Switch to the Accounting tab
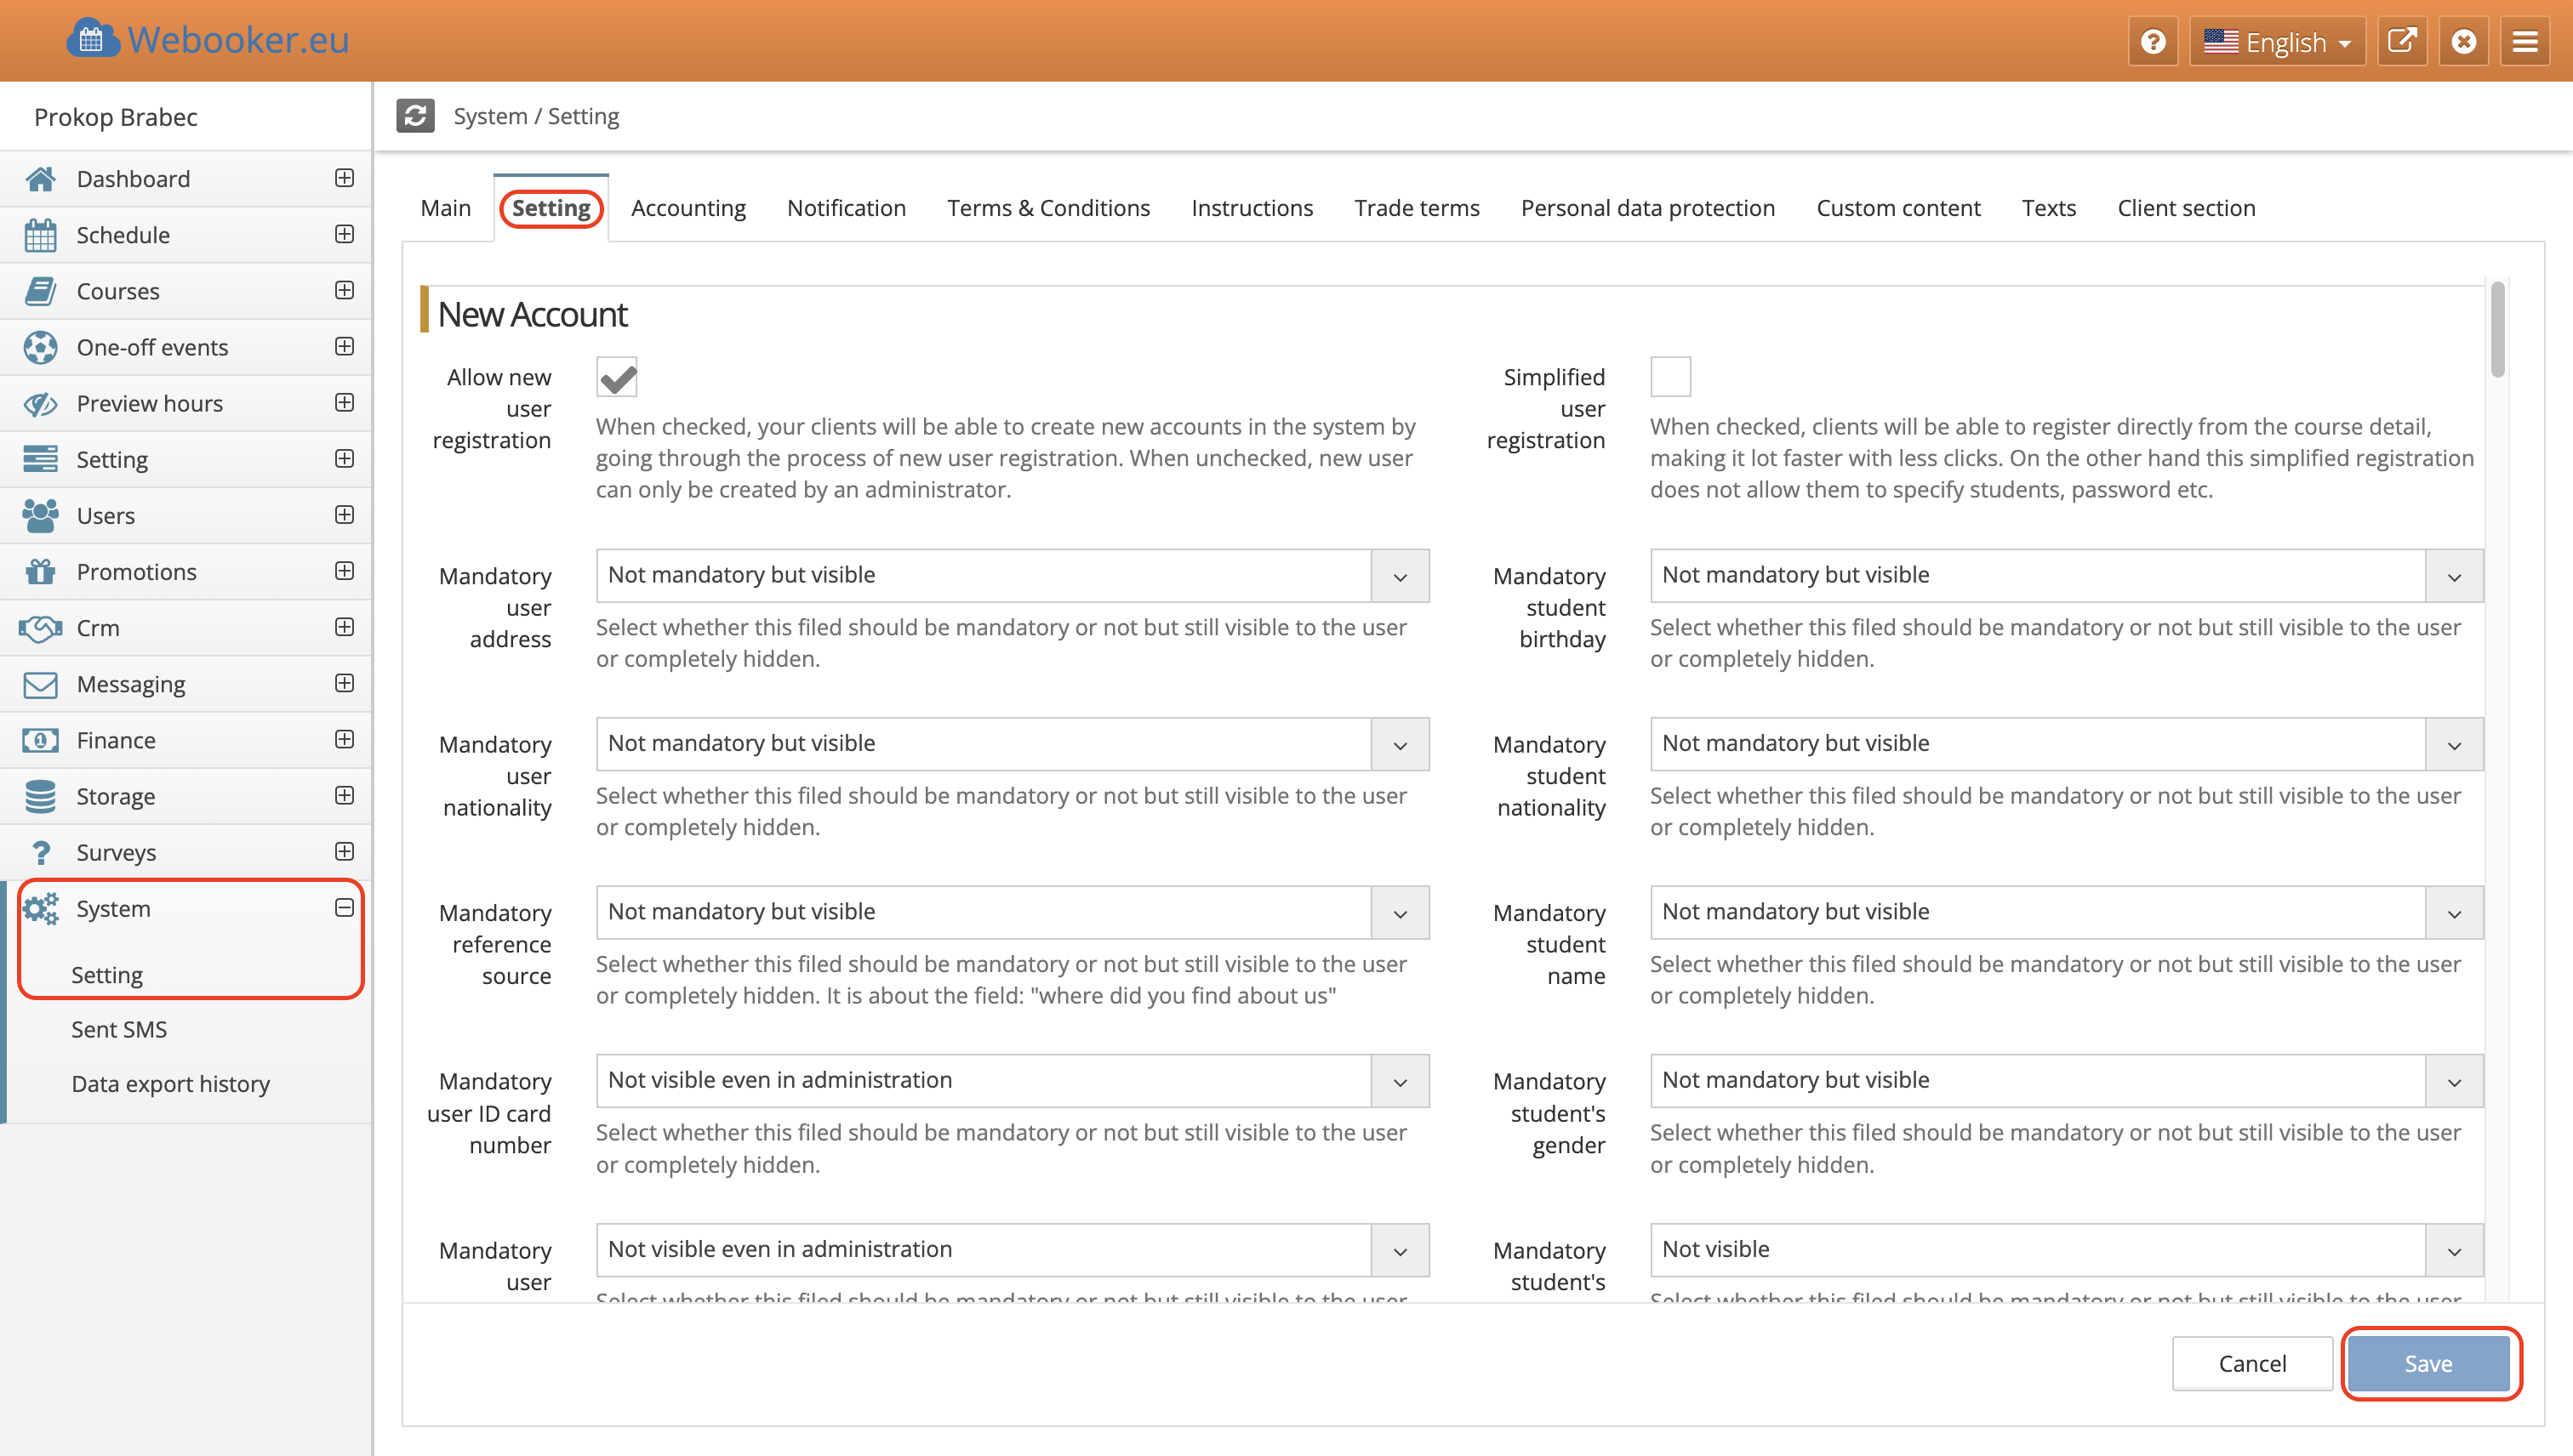The image size is (2573, 1456). 688,208
